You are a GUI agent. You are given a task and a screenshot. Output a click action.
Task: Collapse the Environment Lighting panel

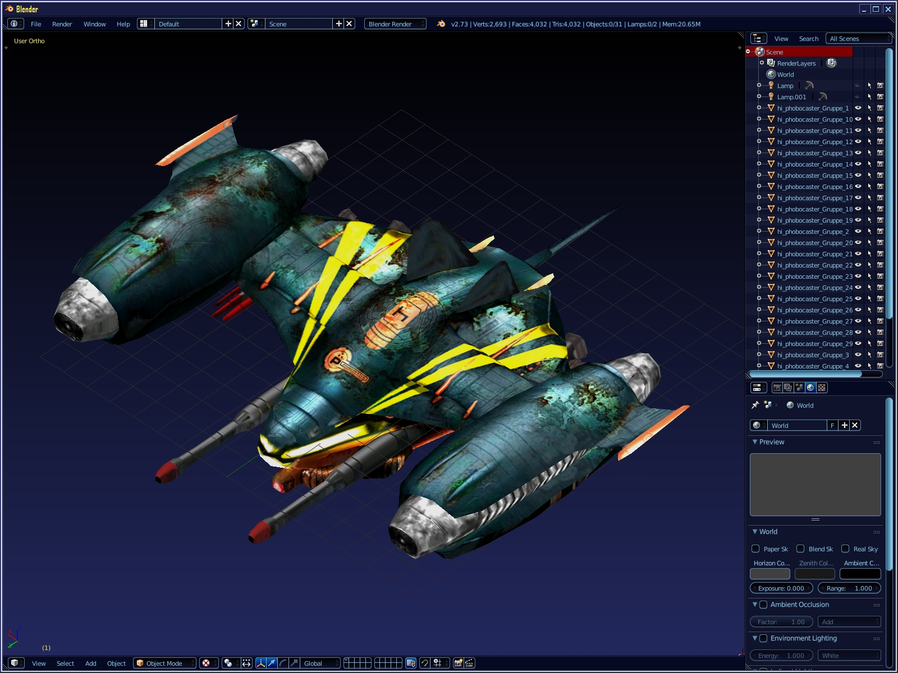(755, 638)
